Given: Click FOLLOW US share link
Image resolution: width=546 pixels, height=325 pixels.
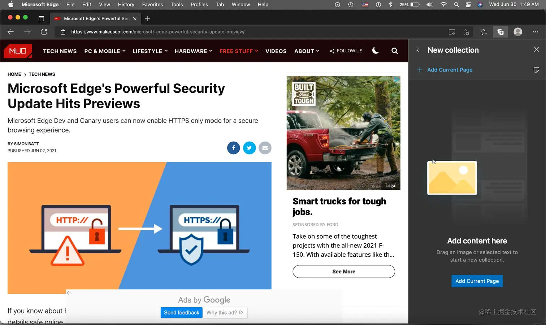Looking at the screenshot, I should pyautogui.click(x=346, y=51).
